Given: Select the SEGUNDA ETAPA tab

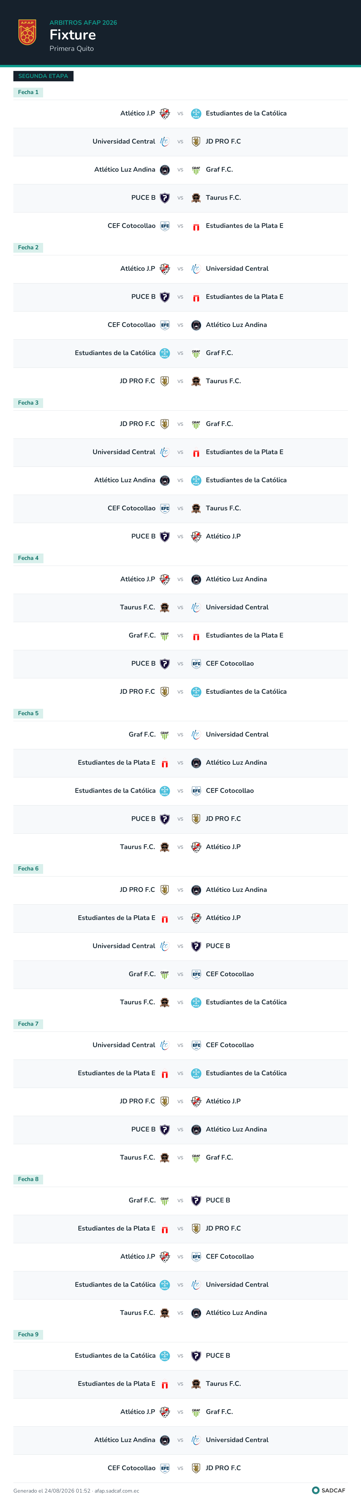Looking at the screenshot, I should pyautogui.click(x=43, y=76).
